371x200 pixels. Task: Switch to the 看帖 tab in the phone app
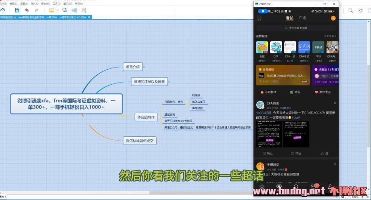[x=289, y=18]
